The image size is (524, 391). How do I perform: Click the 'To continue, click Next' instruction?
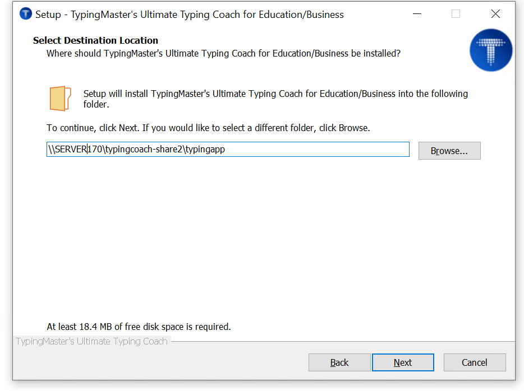[208, 128]
